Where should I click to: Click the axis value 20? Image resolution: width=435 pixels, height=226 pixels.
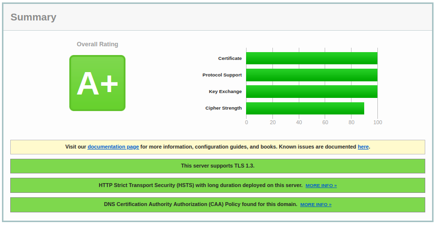click(273, 122)
